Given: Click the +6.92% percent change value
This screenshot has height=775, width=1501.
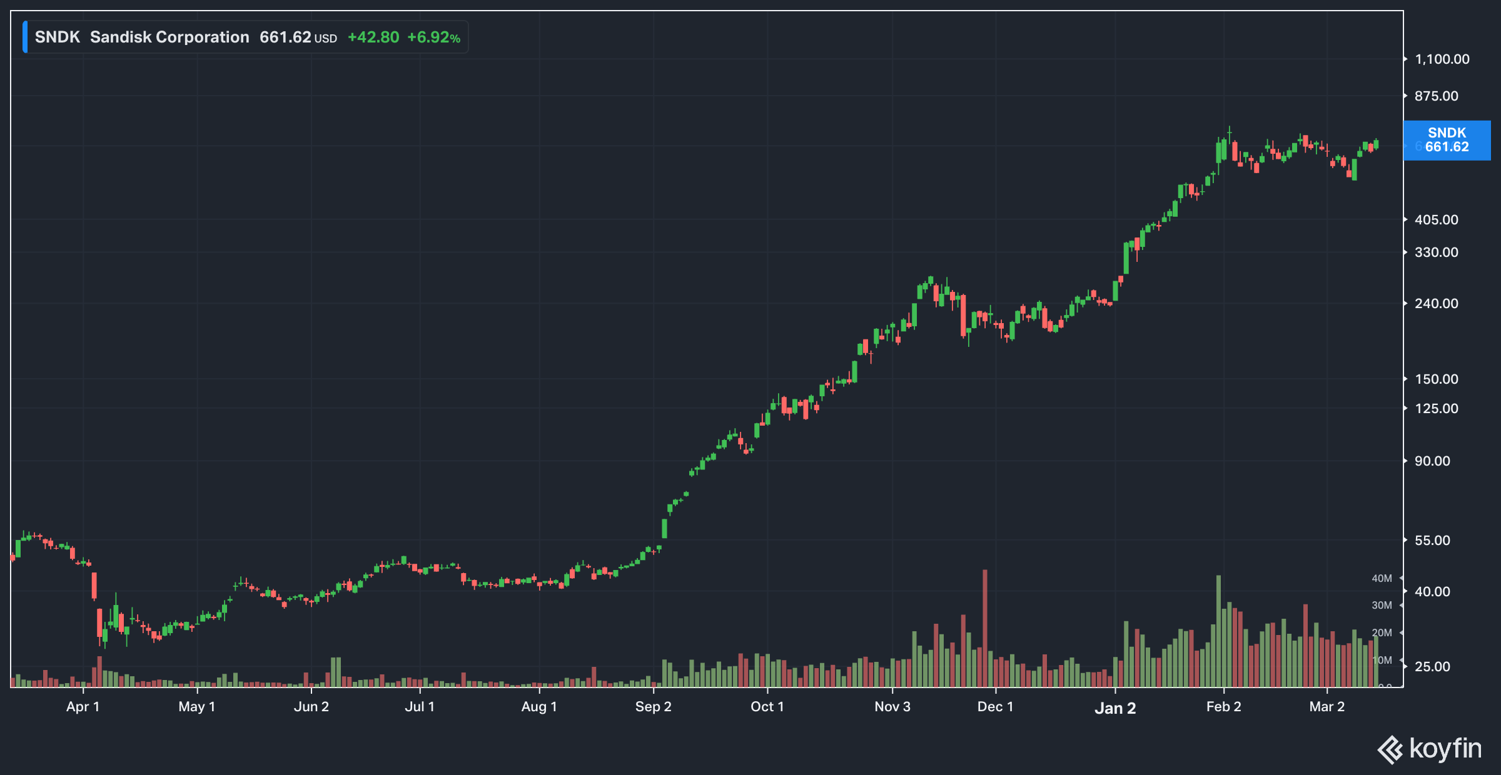Looking at the screenshot, I should point(433,37).
